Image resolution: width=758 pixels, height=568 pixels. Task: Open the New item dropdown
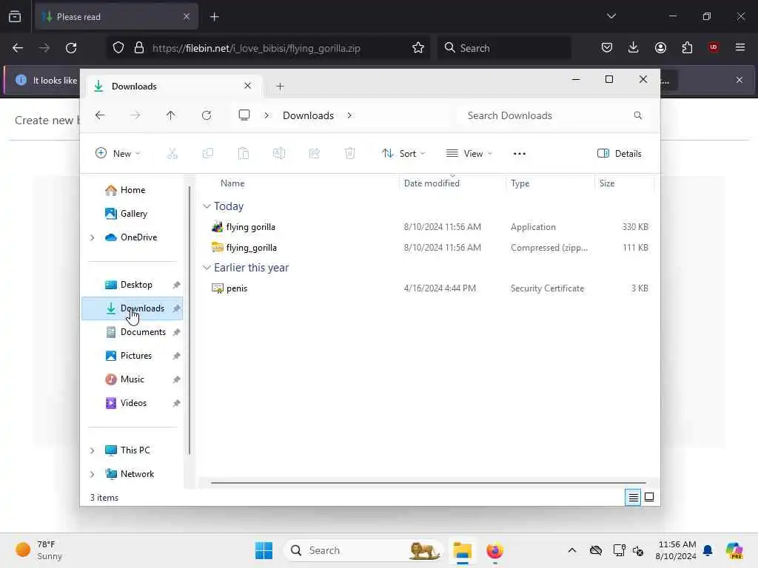coord(118,154)
